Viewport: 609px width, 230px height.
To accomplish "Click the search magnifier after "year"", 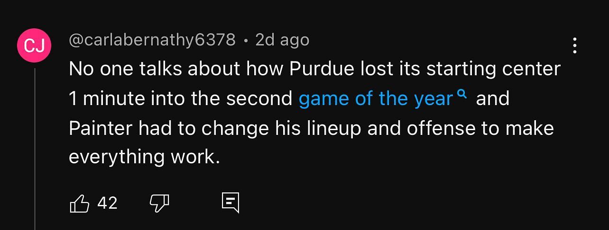I will pyautogui.click(x=462, y=95).
